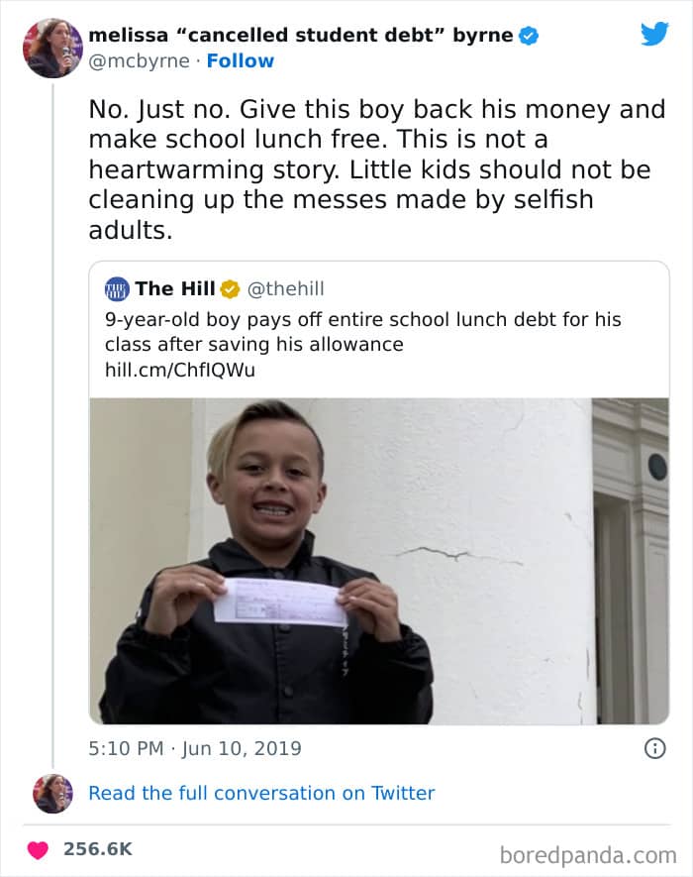
Task: Click melissa's blue verified badge
Action: [x=530, y=36]
